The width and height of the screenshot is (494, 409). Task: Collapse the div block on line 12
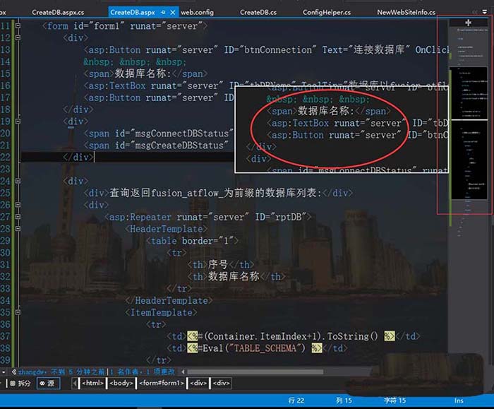(18, 38)
